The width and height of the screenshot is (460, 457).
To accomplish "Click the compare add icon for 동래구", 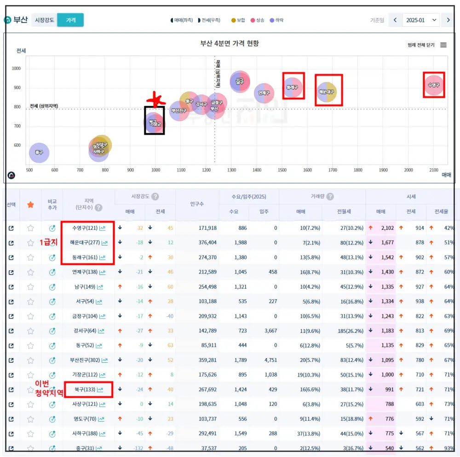I will (53, 257).
